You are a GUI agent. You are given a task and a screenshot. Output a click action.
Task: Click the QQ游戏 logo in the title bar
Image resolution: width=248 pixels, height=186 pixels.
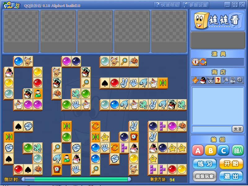coord(11,5)
